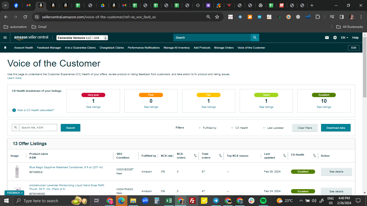Viewport: 367px width, 206px height.
Task: Open the Feedback Manager menu item
Action: pyautogui.click(x=49, y=48)
